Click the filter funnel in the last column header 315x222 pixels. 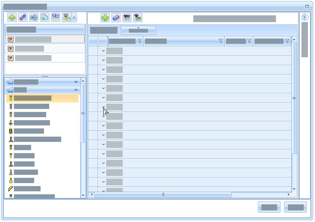click(x=287, y=41)
